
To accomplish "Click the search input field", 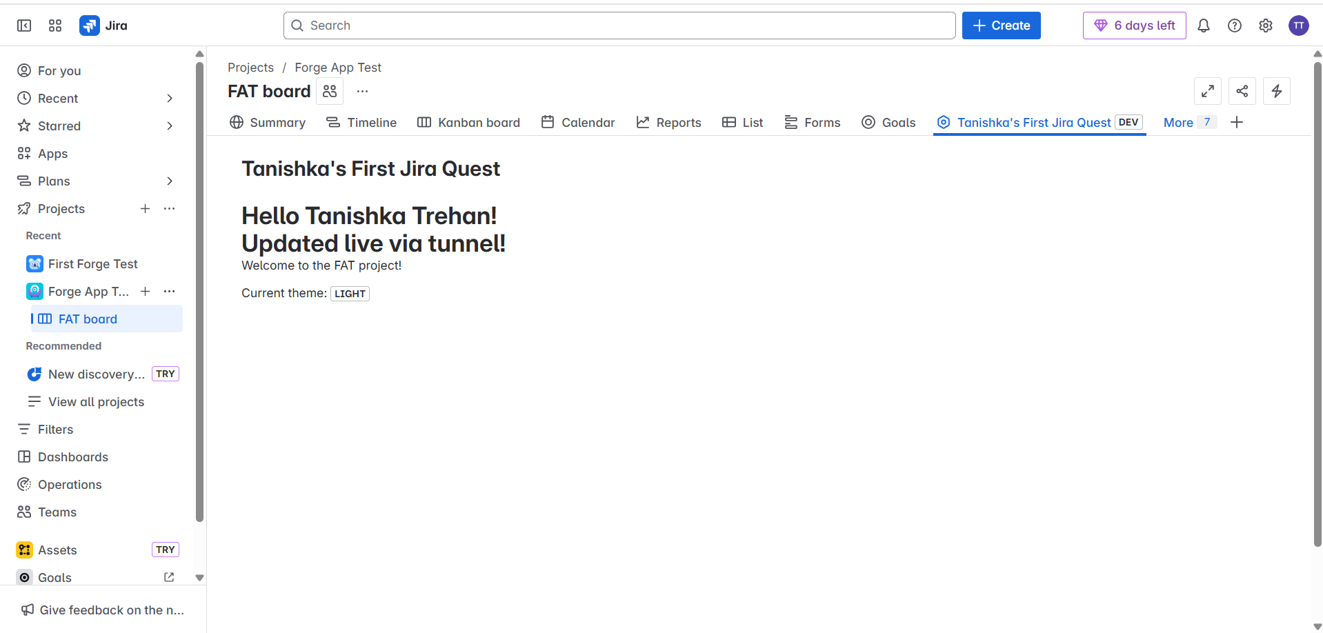I will click(619, 26).
